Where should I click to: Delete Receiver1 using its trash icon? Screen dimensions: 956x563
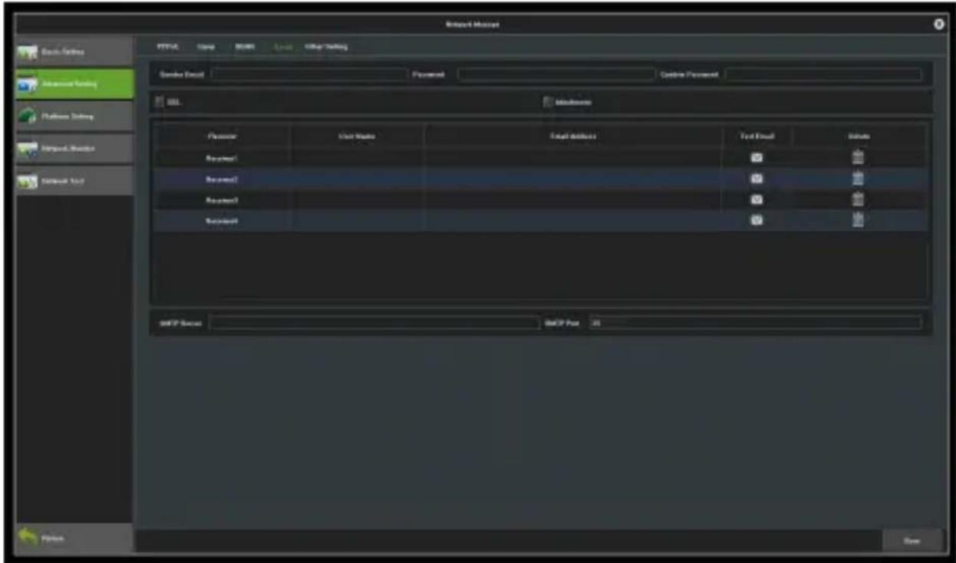(x=858, y=157)
